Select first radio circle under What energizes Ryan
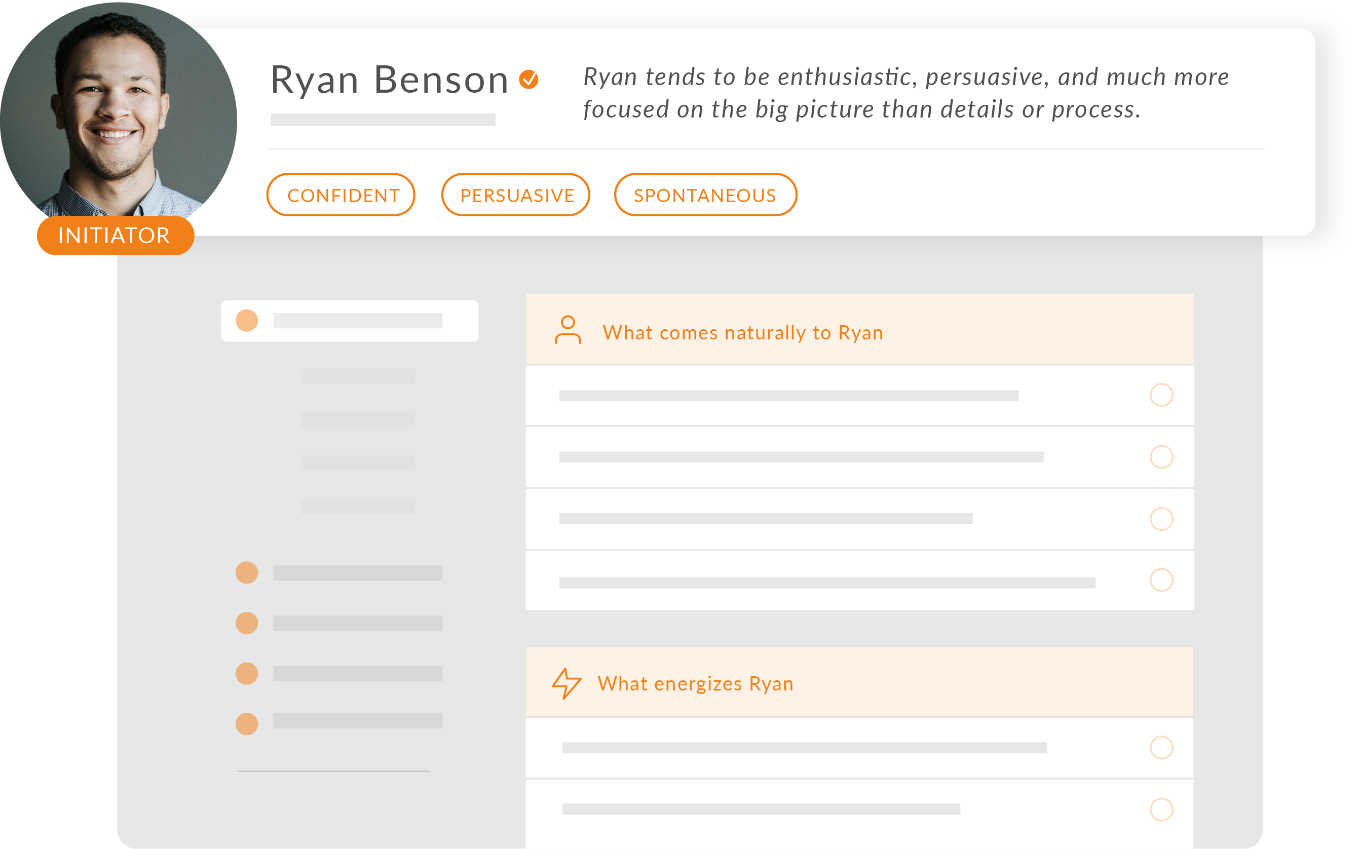This screenshot has height=849, width=1360. tap(1161, 747)
